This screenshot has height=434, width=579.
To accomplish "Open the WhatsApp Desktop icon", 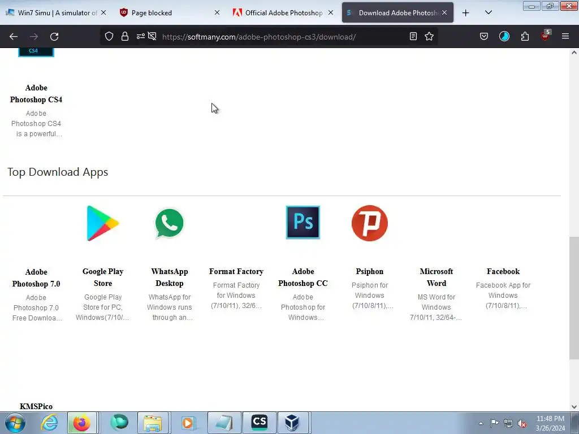I will click(170, 224).
